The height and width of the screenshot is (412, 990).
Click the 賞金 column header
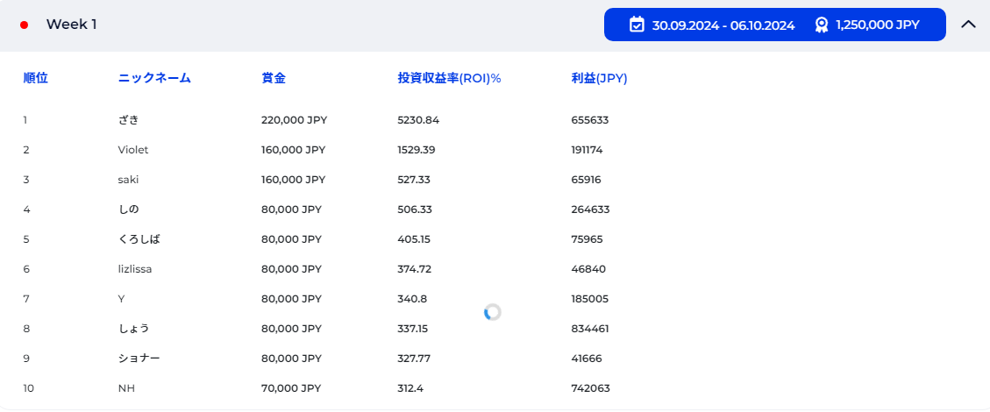(x=273, y=78)
